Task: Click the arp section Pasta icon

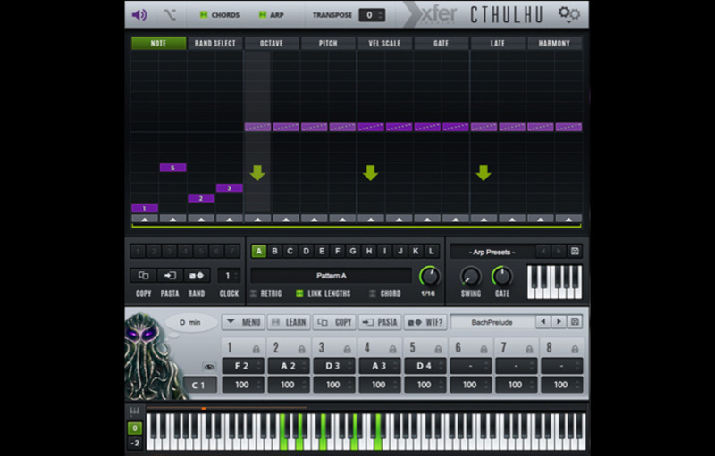Action: click(170, 276)
